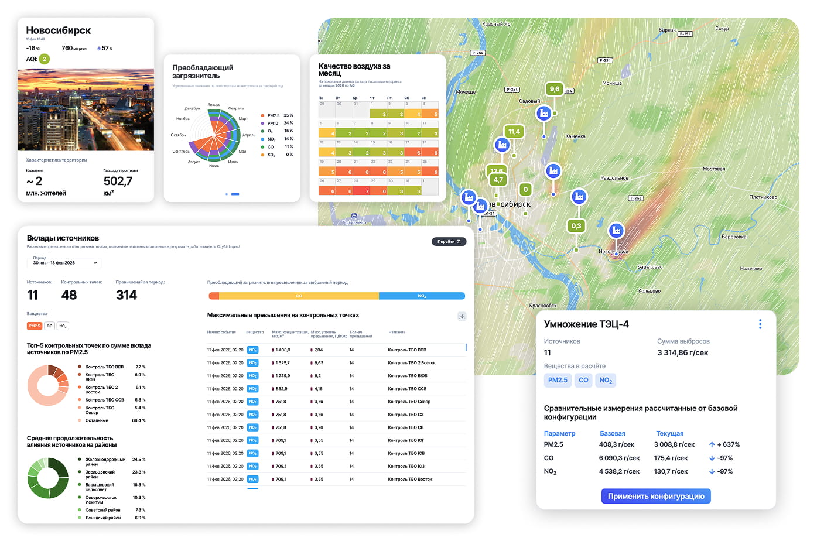Click the Novosibirsk city skyline photo

point(86,110)
